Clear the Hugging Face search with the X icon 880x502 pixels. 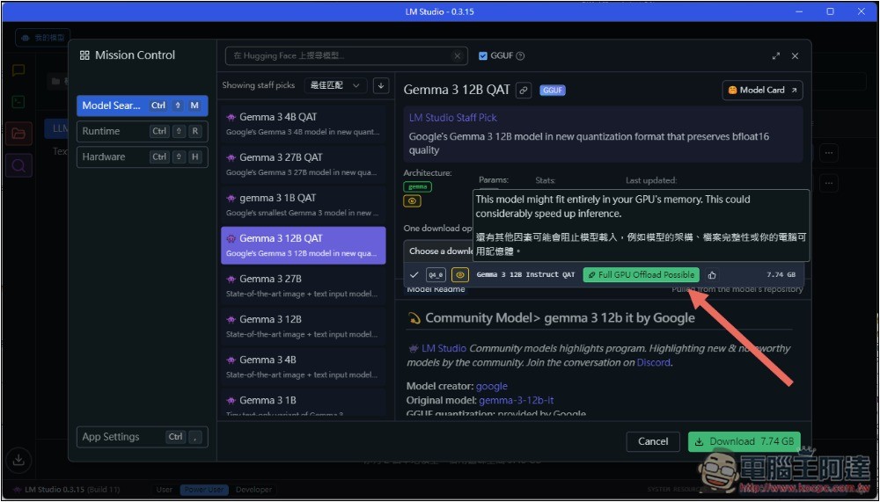coord(457,56)
